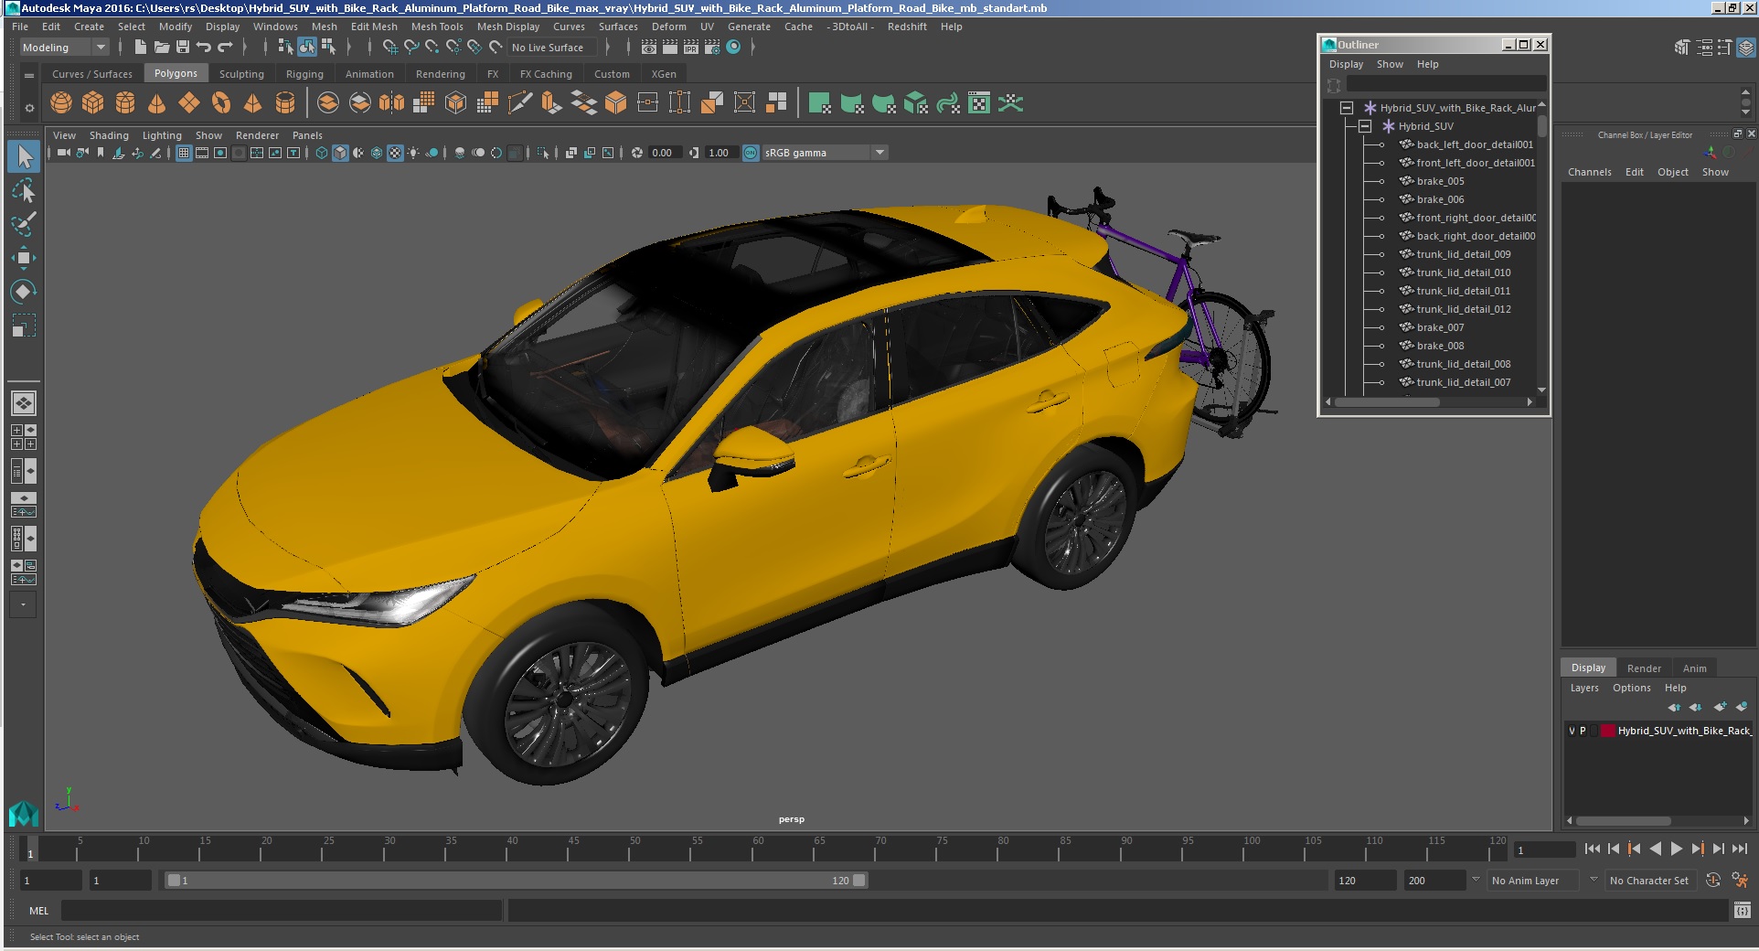Click the Redo arrow icon

(225, 48)
